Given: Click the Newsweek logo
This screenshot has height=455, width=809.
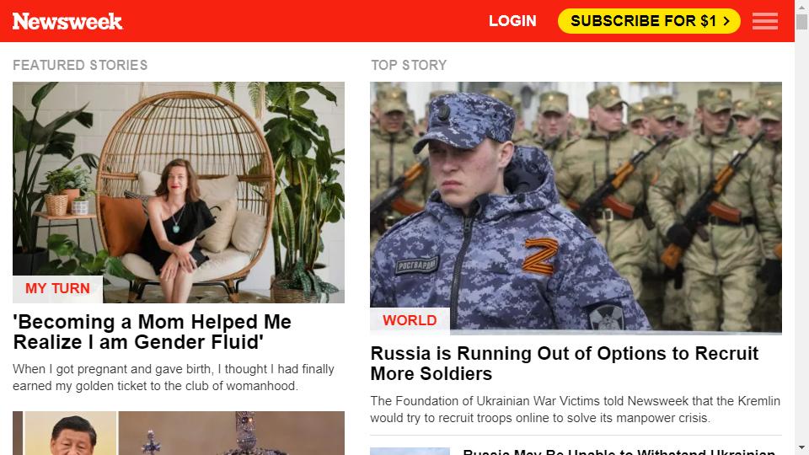Looking at the screenshot, I should [x=67, y=21].
